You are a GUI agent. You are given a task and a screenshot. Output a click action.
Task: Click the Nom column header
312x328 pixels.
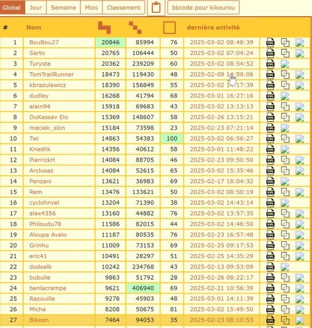[x=34, y=27]
